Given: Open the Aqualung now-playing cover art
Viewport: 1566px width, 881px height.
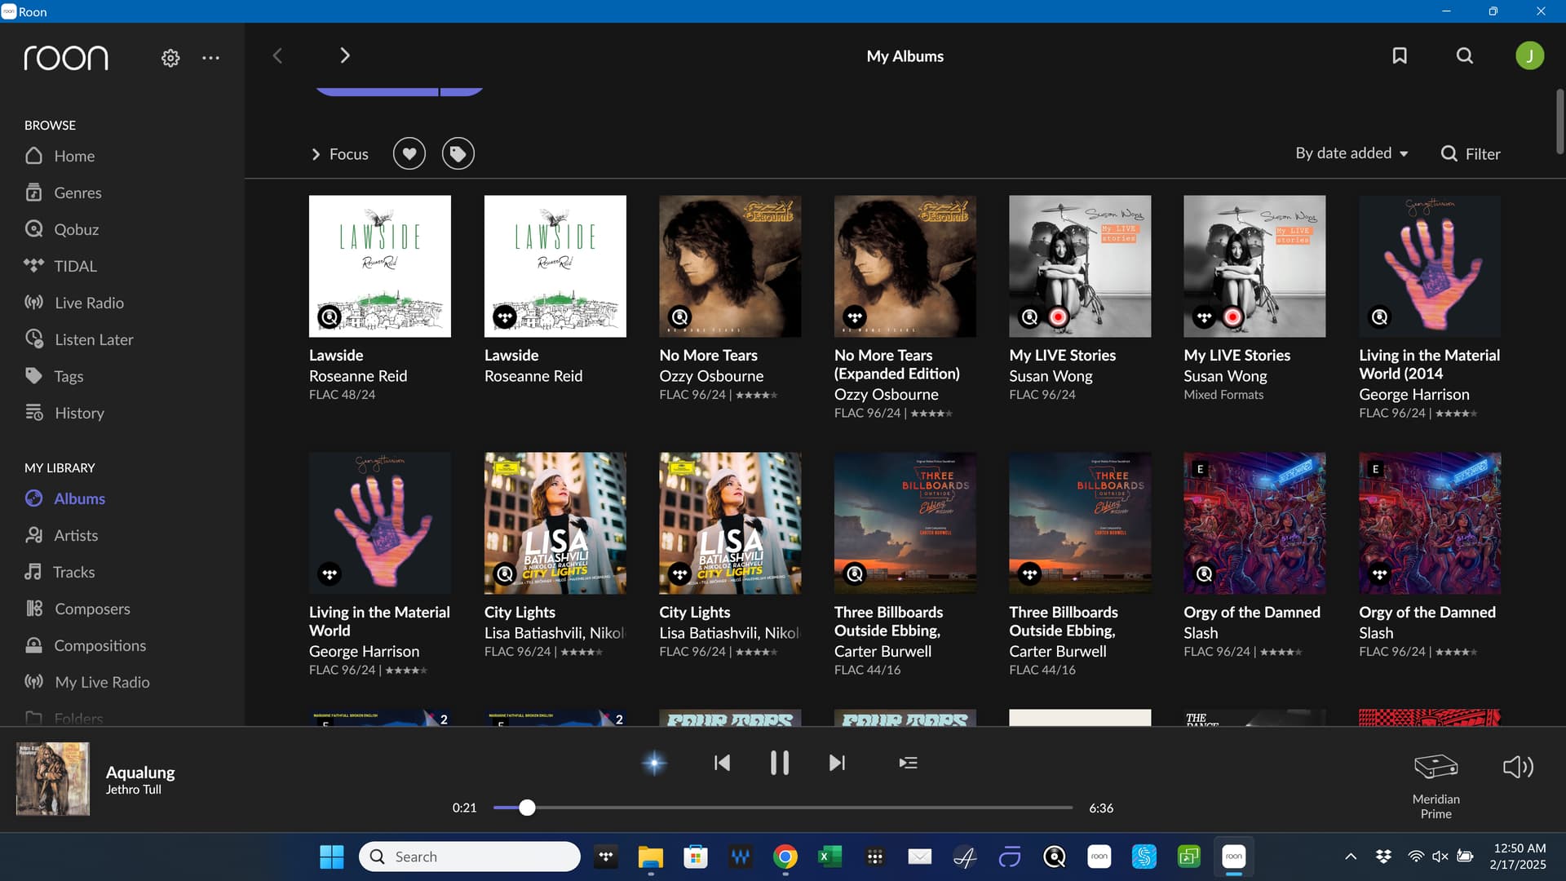Looking at the screenshot, I should [x=53, y=778].
